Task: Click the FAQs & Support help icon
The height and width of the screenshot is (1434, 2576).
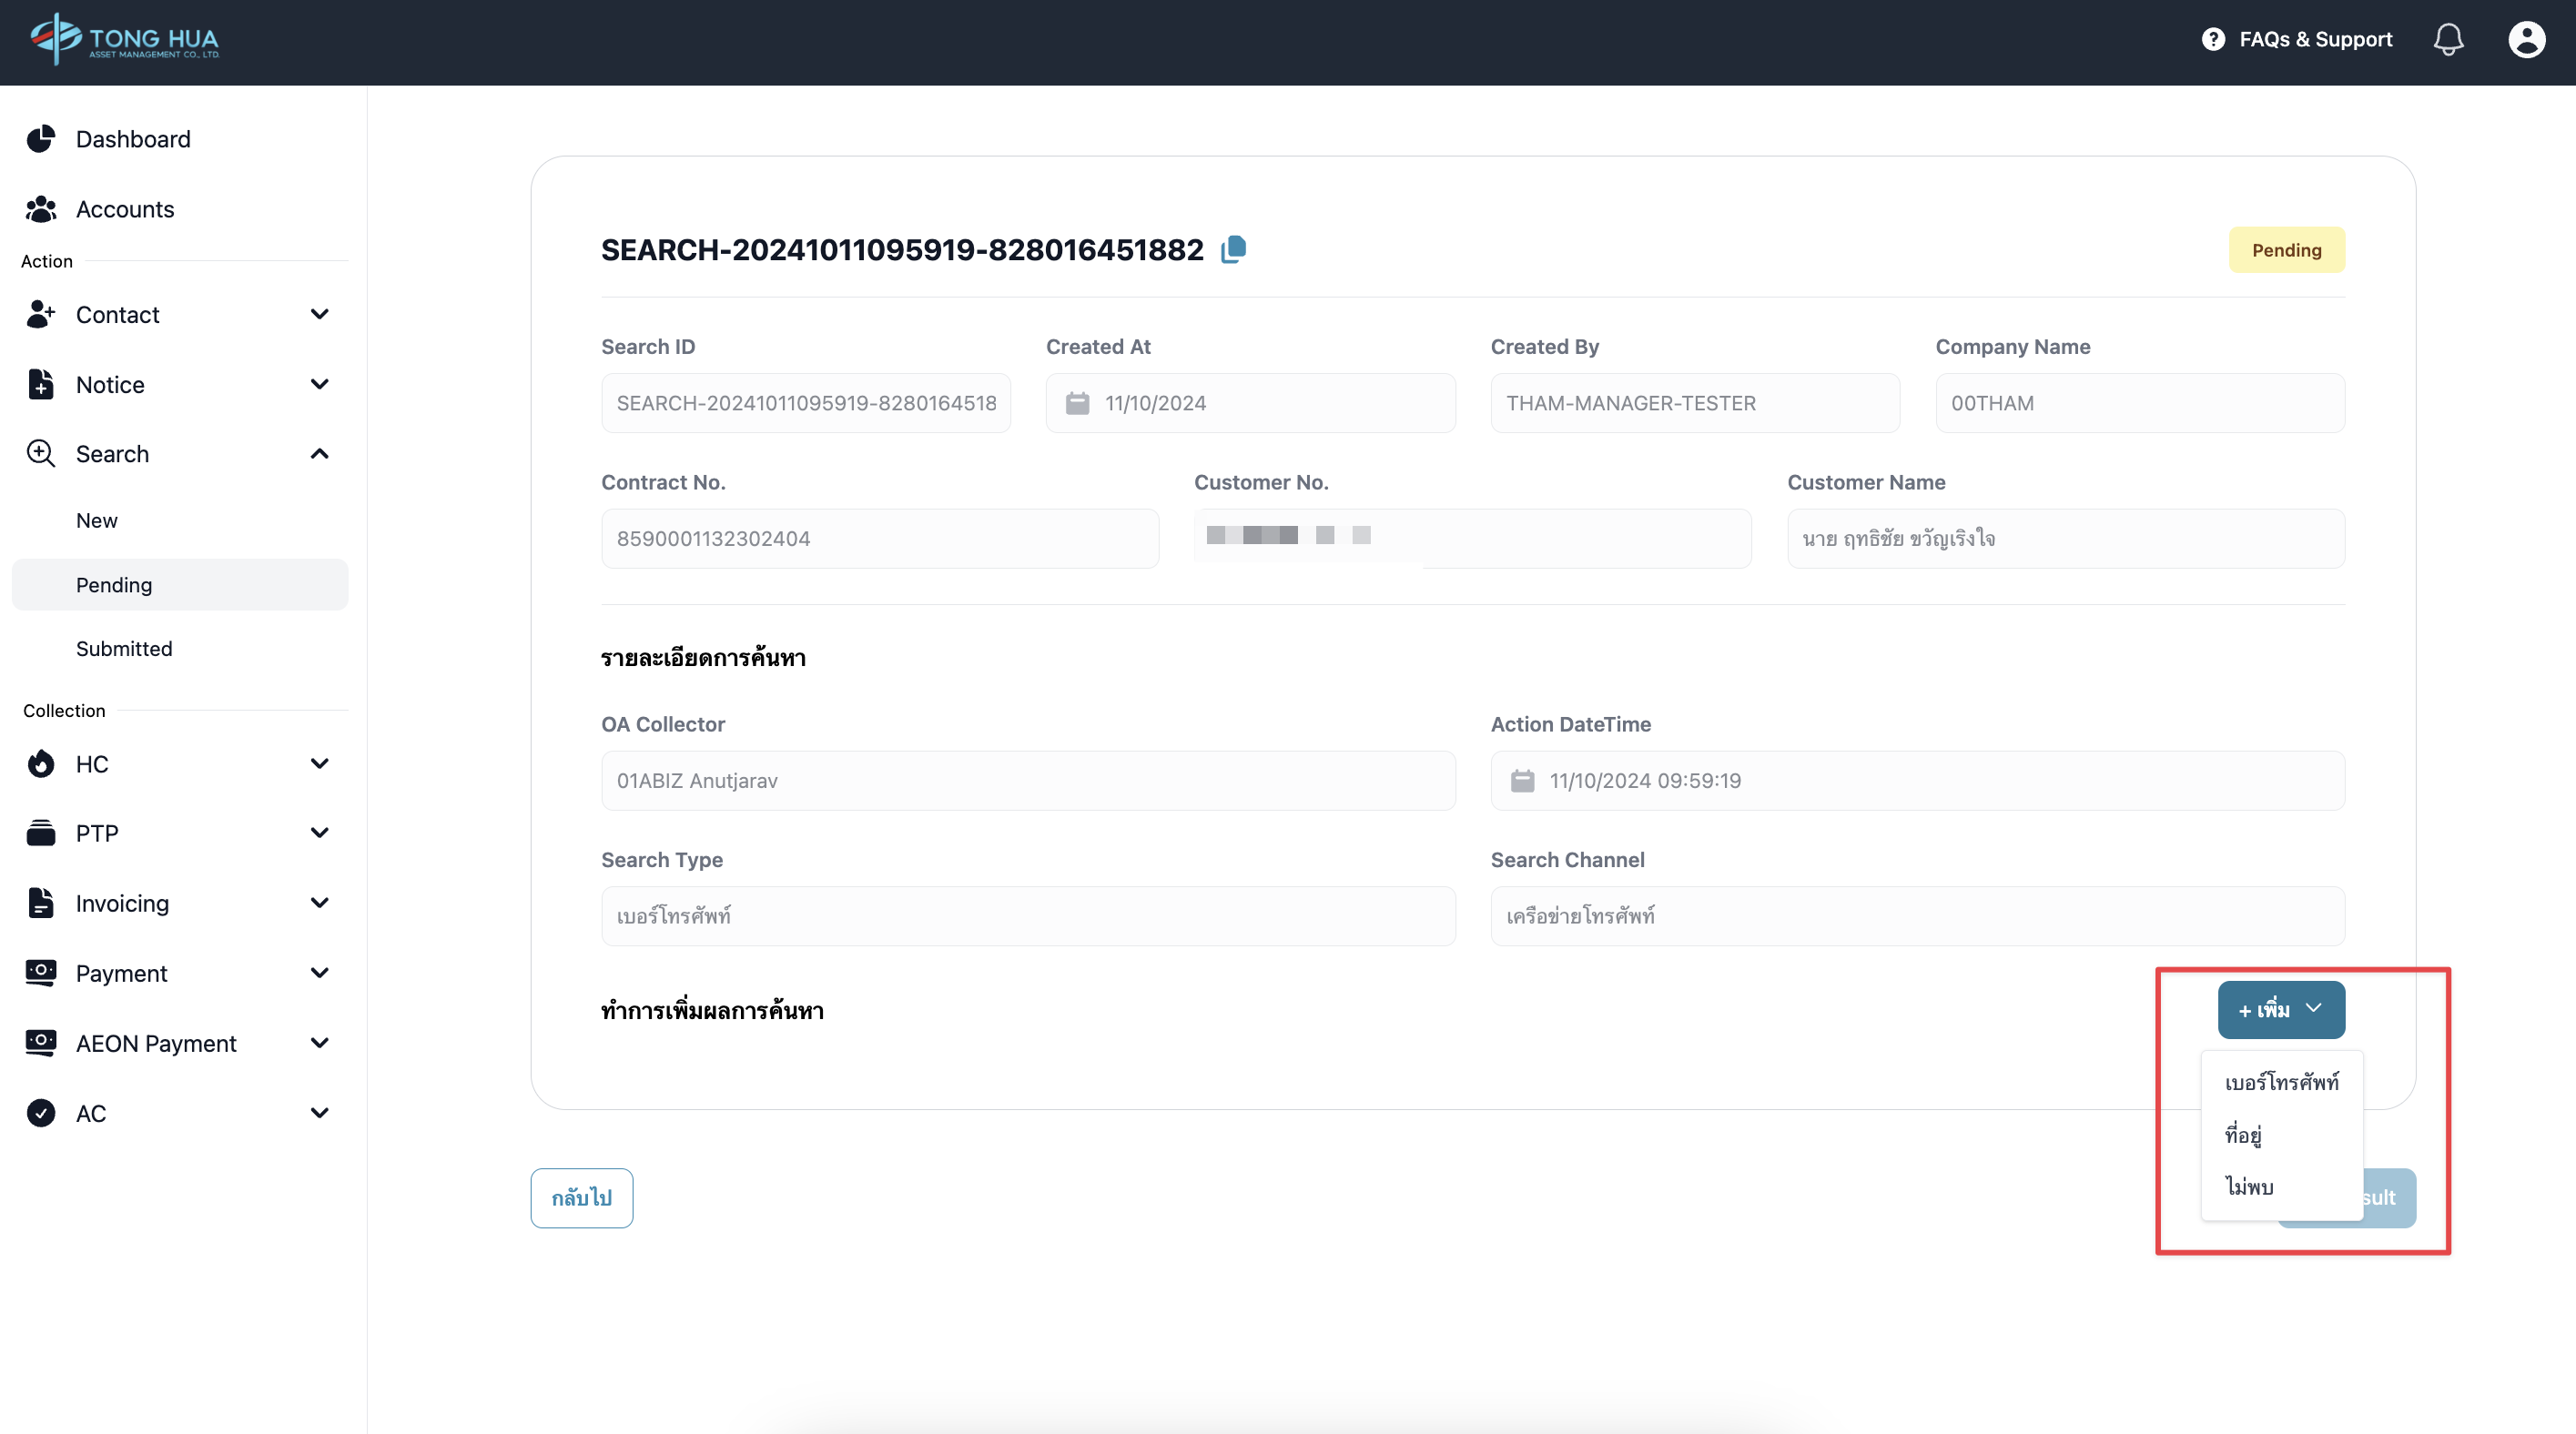Action: point(2213,40)
